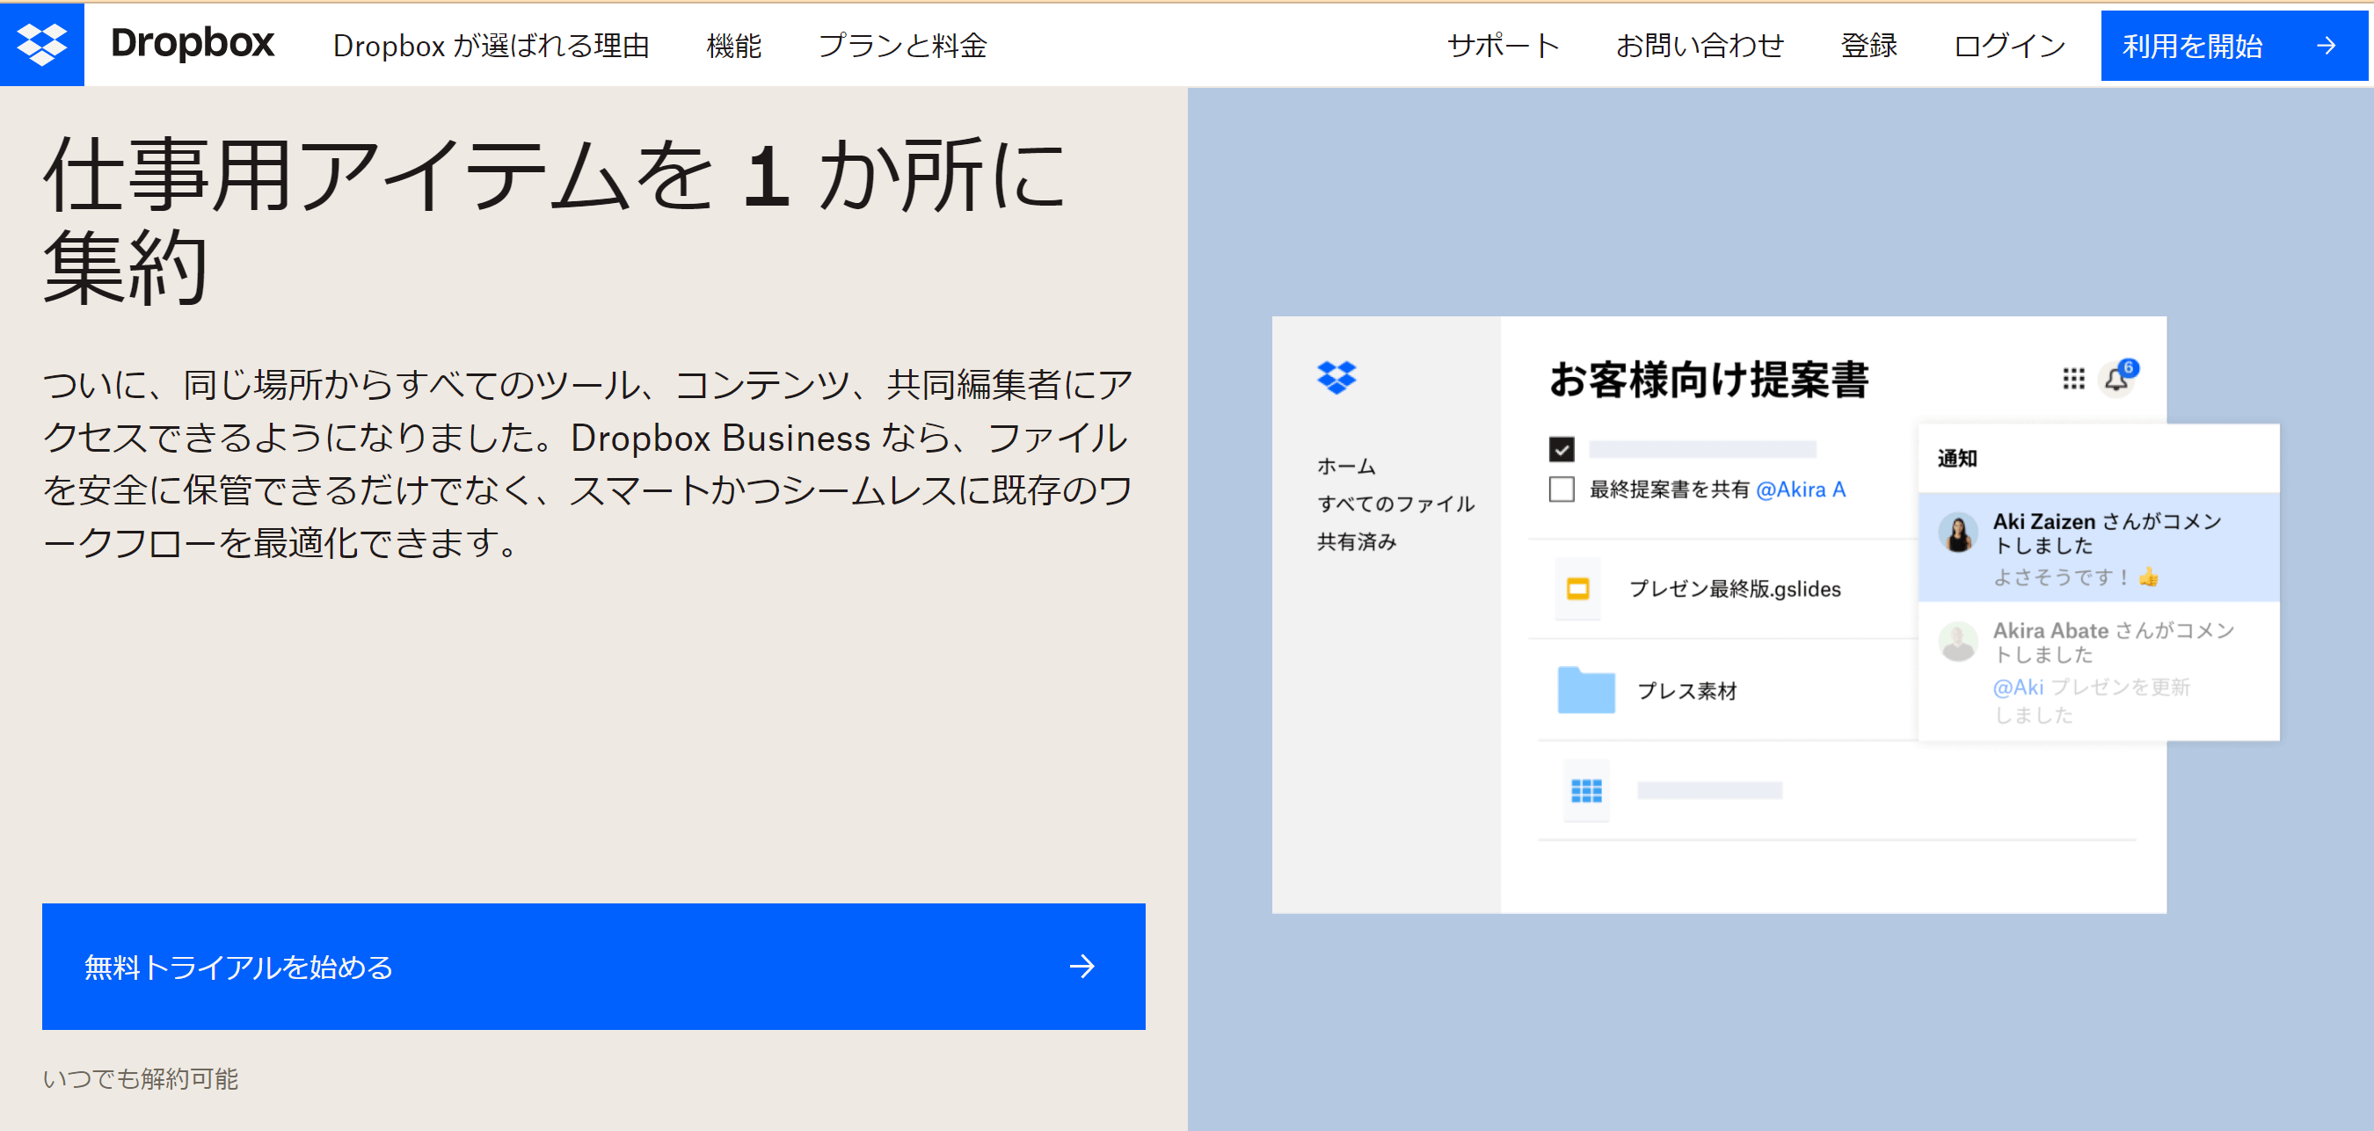Image resolution: width=2374 pixels, height=1131 pixels.
Task: Open プレゼン最終版.gslides file
Action: pyautogui.click(x=1734, y=589)
